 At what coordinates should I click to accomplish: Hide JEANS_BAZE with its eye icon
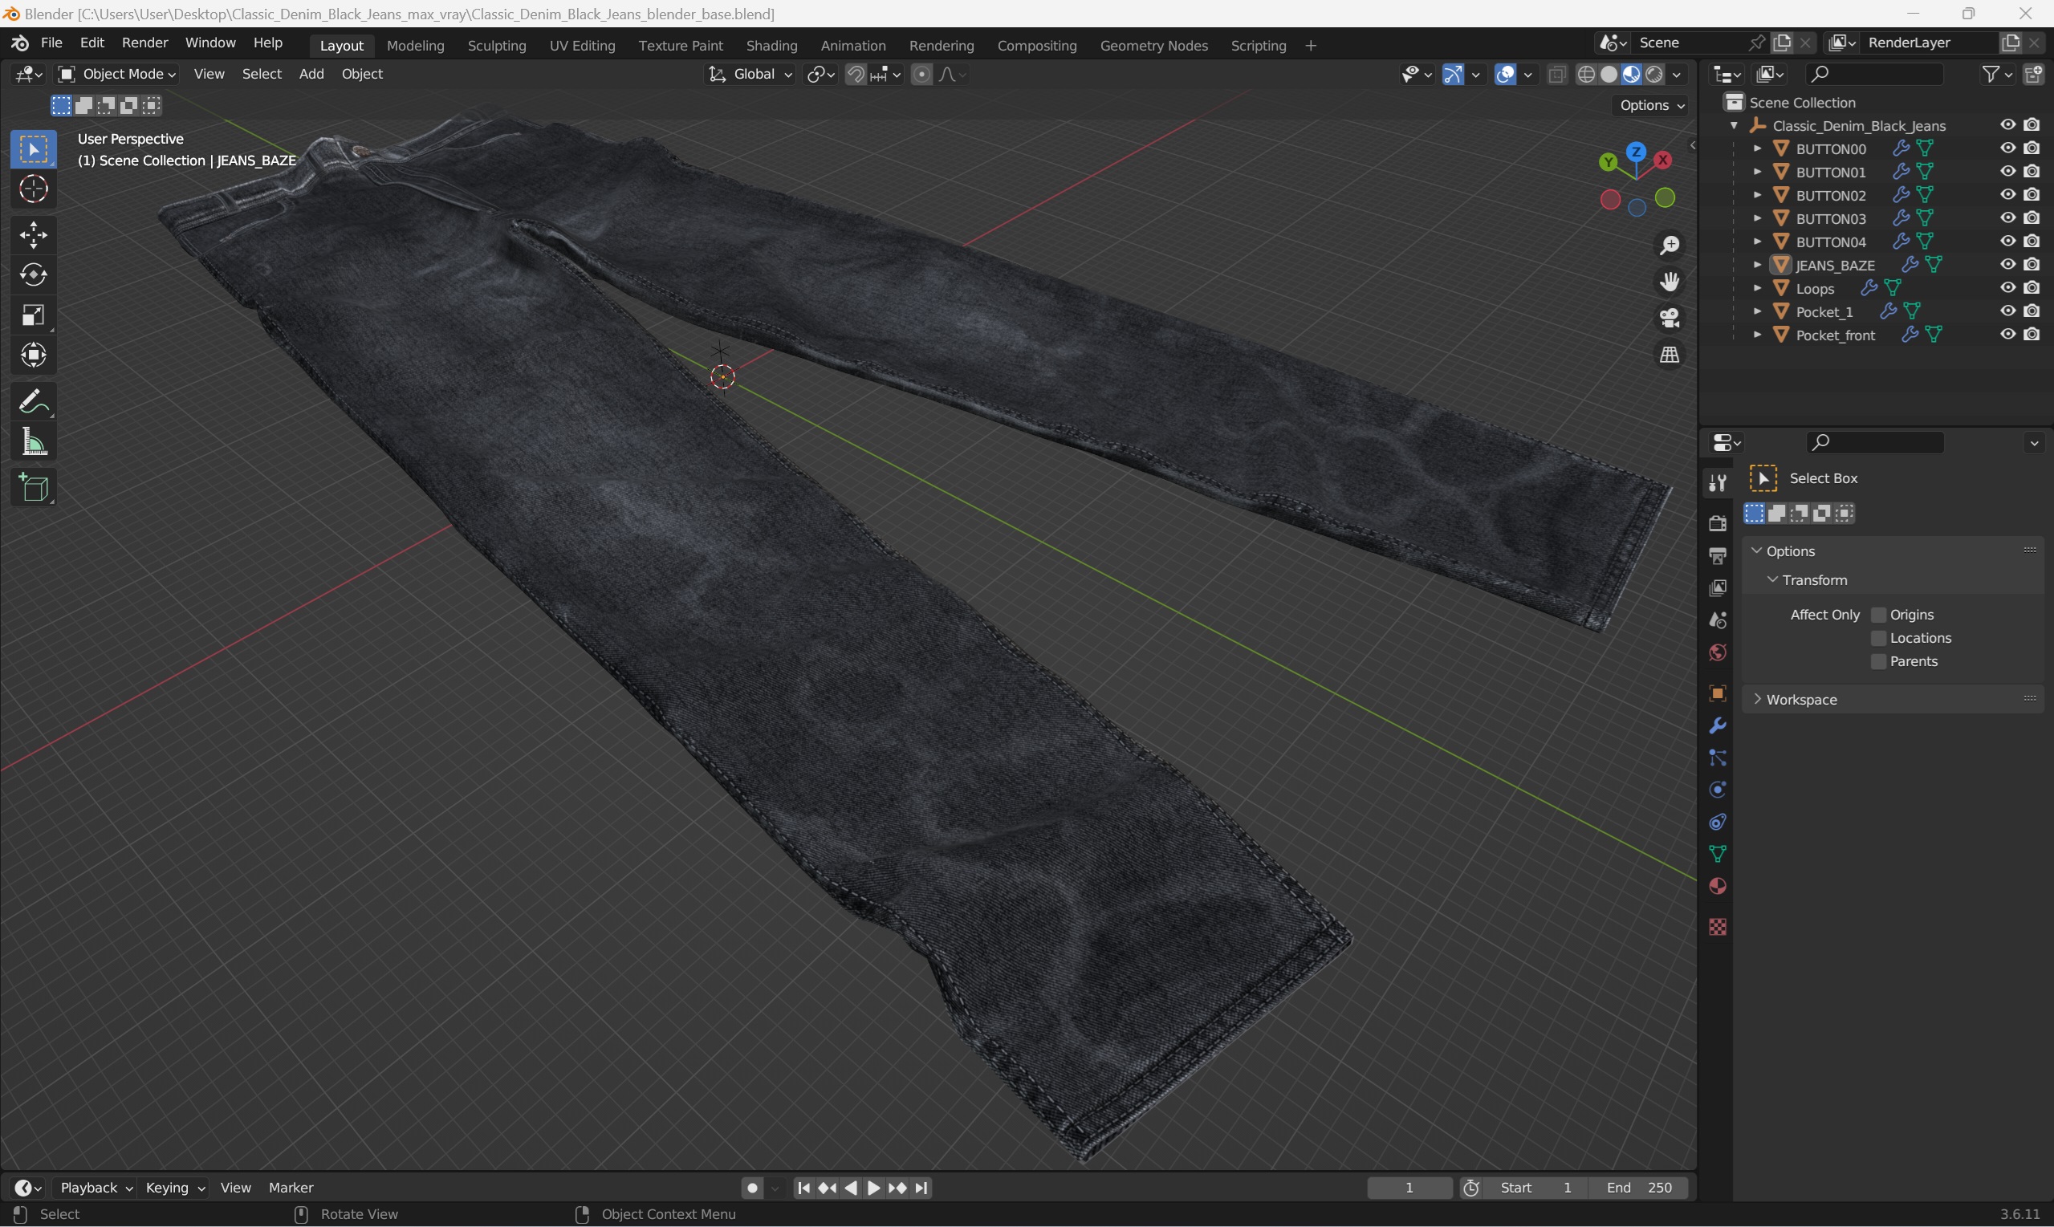pyautogui.click(x=2007, y=265)
